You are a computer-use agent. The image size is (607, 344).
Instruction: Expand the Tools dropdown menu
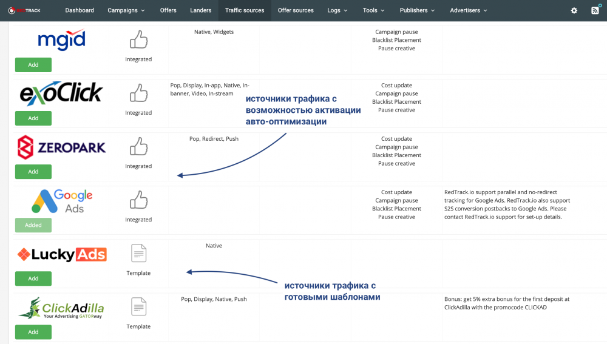click(x=373, y=10)
